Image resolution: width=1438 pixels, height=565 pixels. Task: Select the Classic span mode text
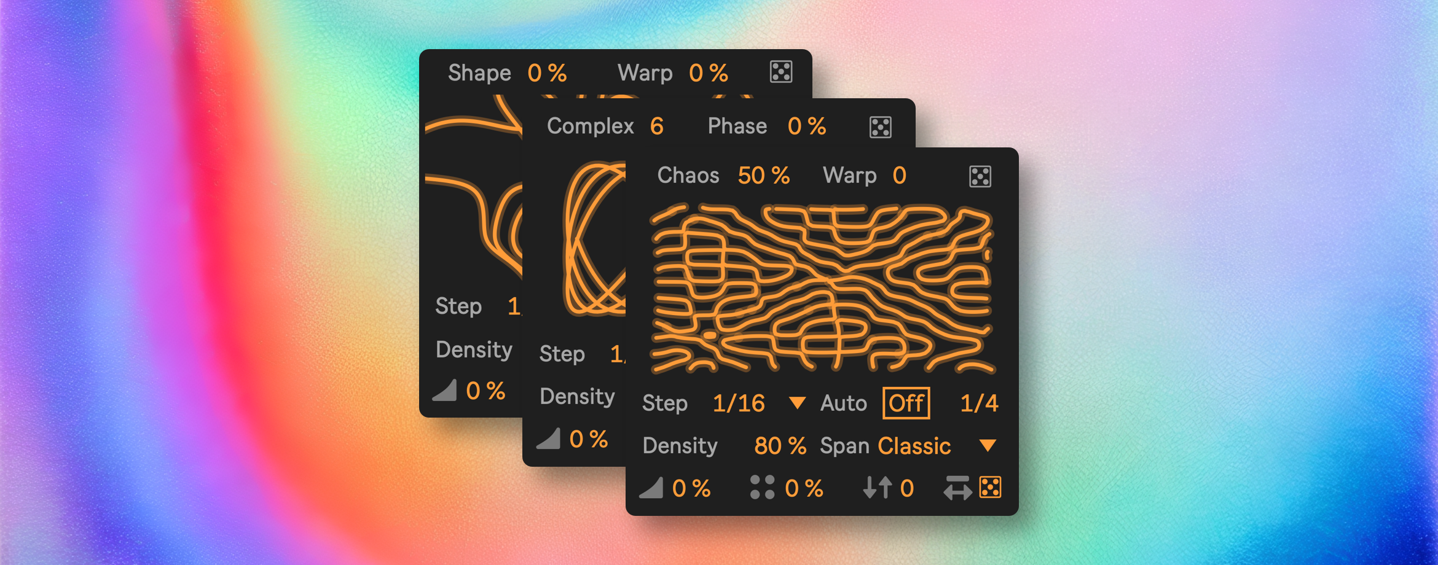click(x=914, y=446)
